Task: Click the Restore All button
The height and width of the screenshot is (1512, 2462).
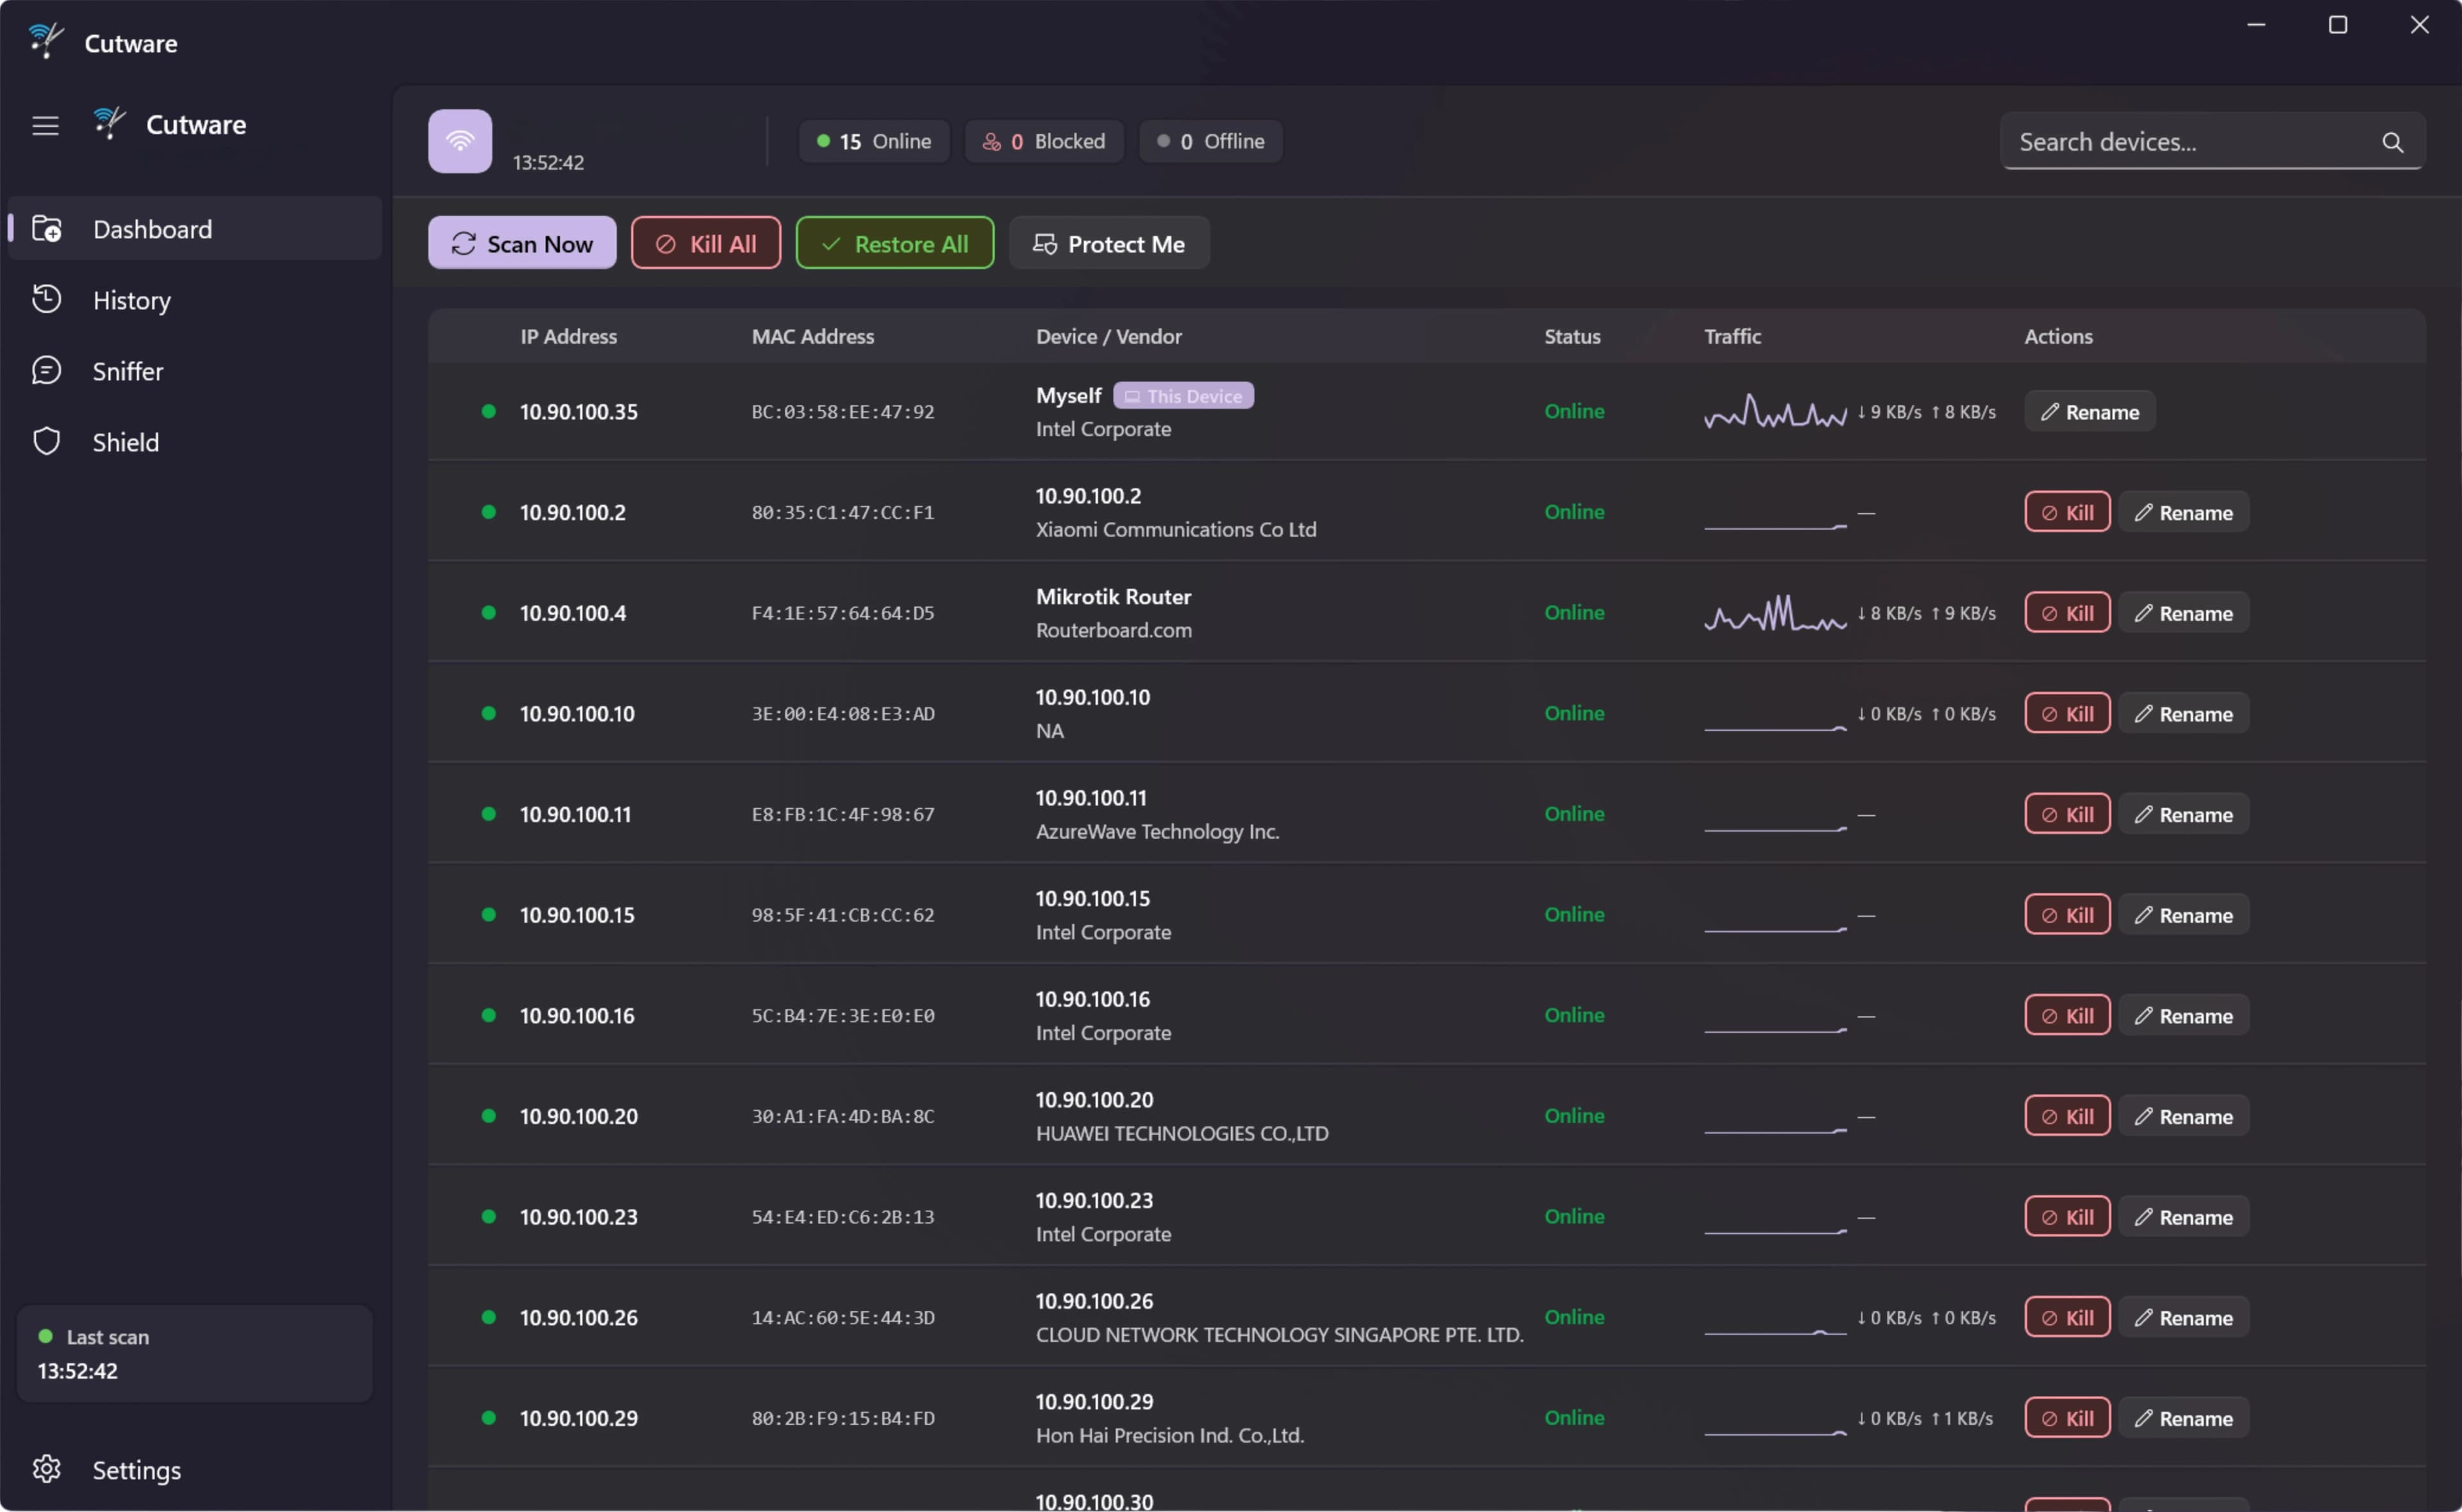Action: (x=895, y=243)
